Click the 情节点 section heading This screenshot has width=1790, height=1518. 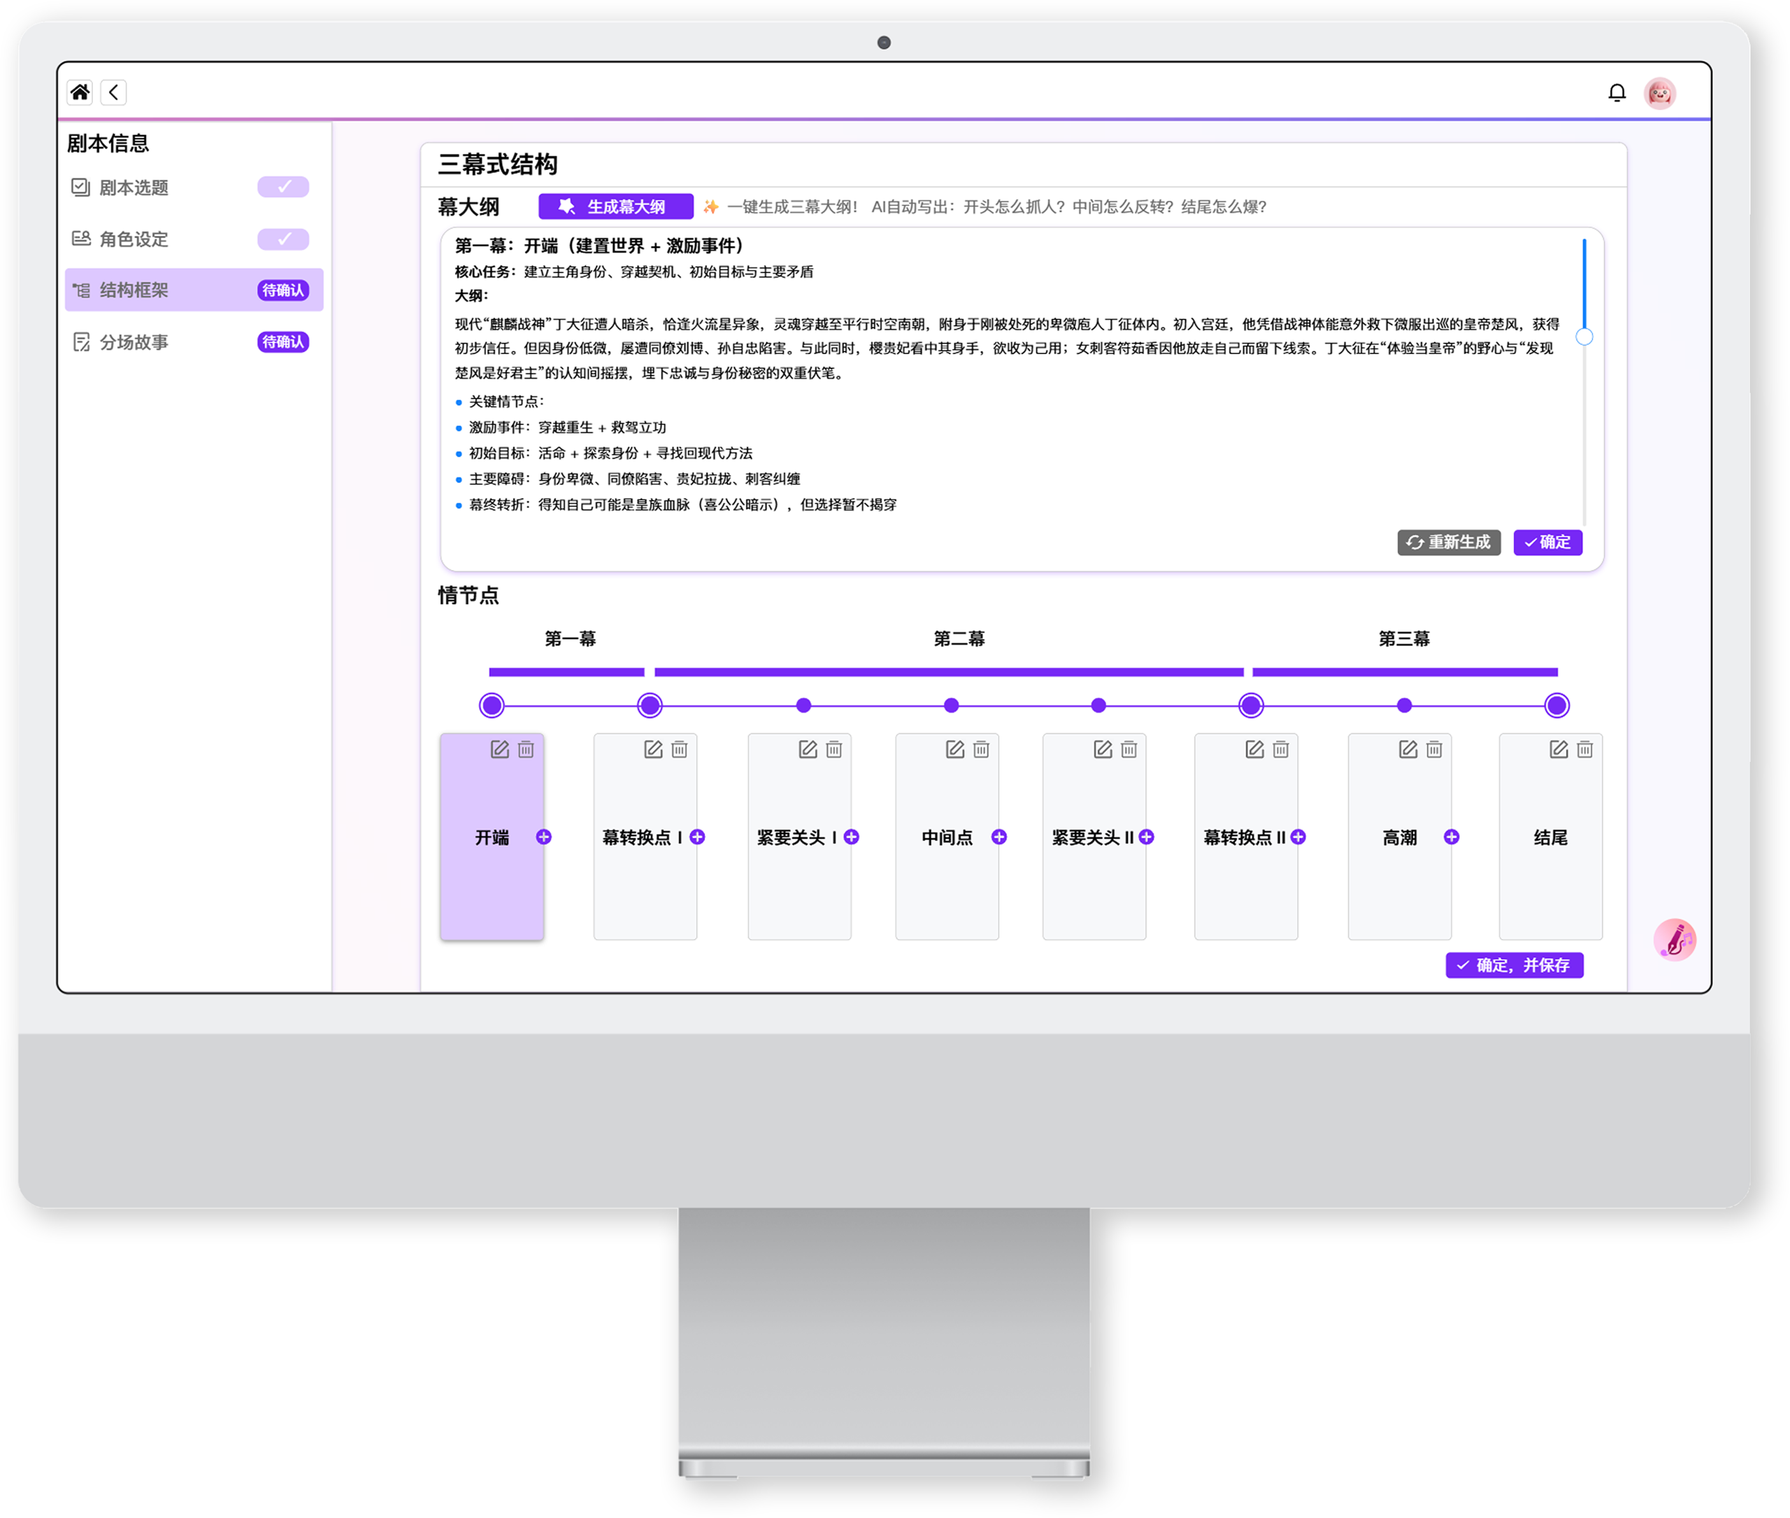(468, 596)
